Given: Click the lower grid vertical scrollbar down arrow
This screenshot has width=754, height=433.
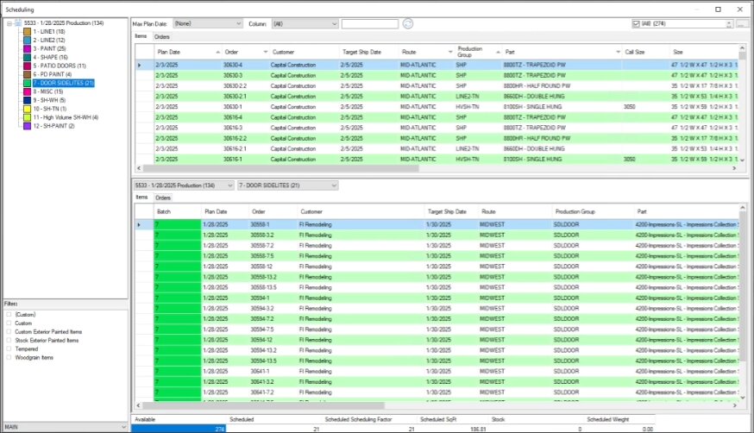Looking at the screenshot, I should point(743,398).
